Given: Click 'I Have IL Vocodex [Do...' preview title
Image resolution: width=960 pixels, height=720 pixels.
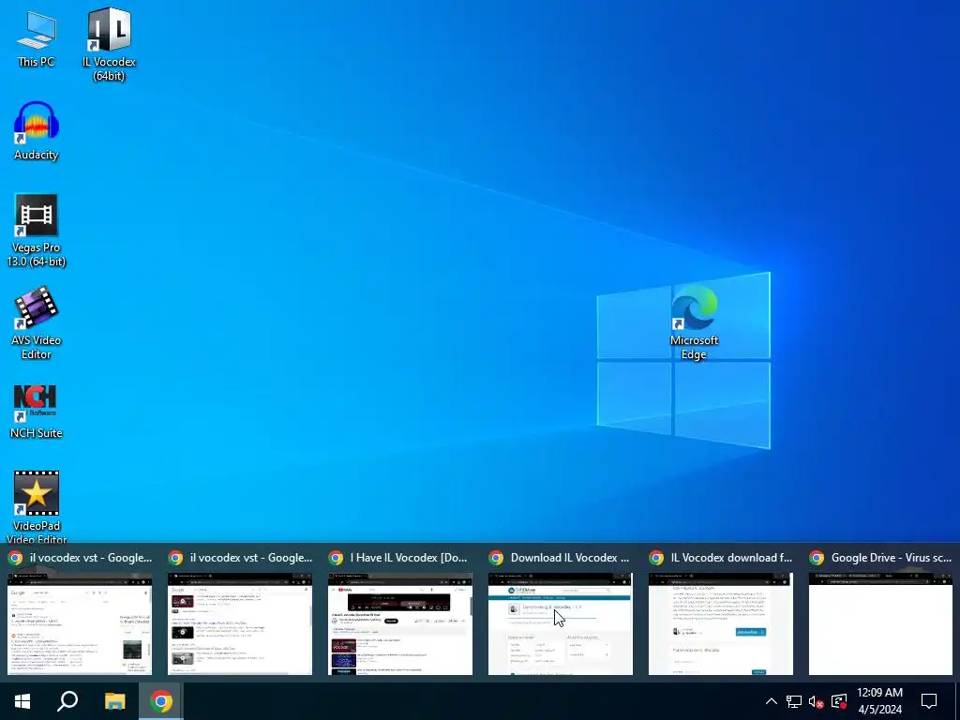Looking at the screenshot, I should tap(409, 558).
